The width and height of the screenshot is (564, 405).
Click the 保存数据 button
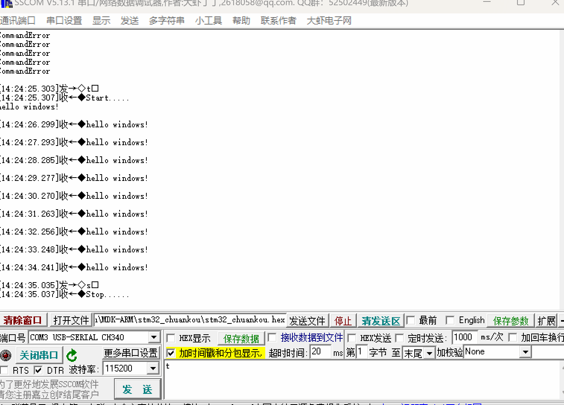[x=241, y=338]
